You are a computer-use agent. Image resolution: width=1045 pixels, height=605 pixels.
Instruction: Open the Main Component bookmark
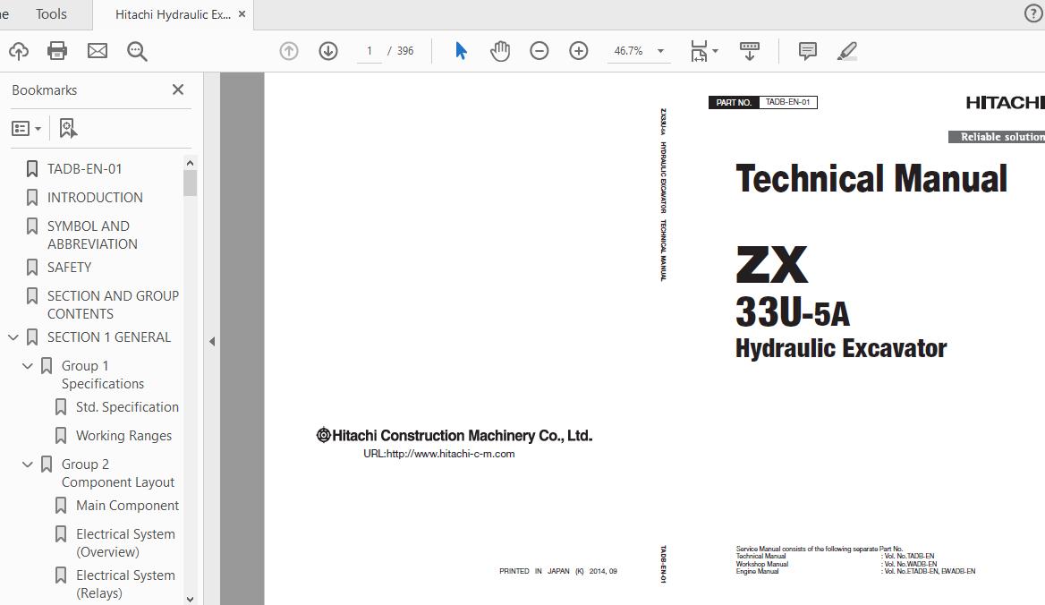coord(127,506)
